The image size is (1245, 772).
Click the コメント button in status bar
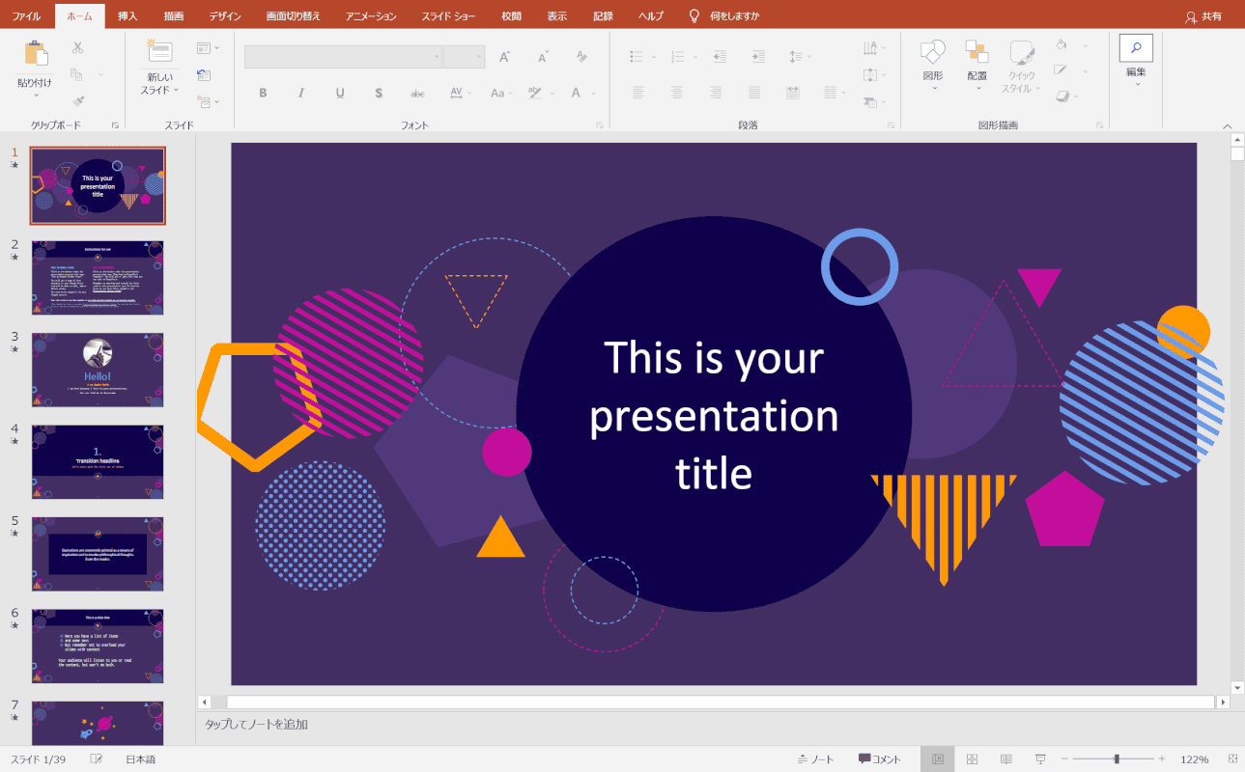(x=880, y=759)
